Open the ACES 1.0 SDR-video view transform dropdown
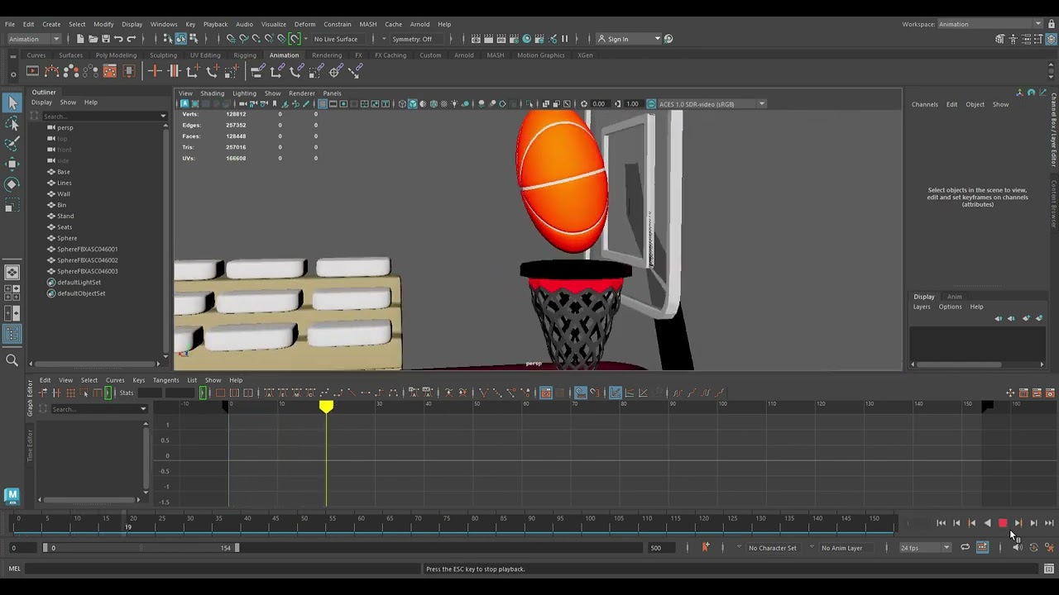Image resolution: width=1059 pixels, height=595 pixels. pyautogui.click(x=712, y=104)
